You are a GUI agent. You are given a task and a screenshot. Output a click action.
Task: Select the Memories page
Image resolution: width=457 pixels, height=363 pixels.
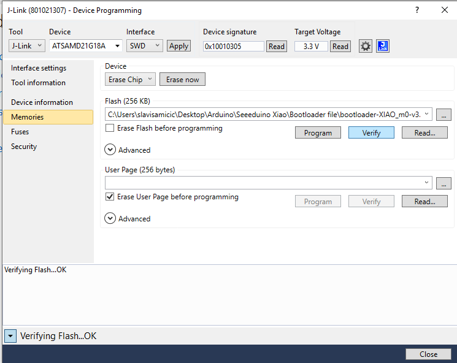48,117
